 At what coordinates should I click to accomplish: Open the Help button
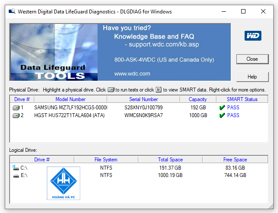point(252,77)
